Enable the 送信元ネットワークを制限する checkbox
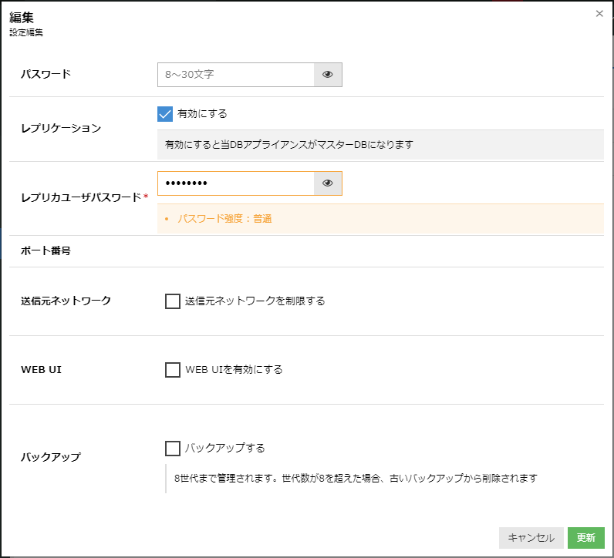Image resolution: width=614 pixels, height=558 pixels. click(173, 301)
